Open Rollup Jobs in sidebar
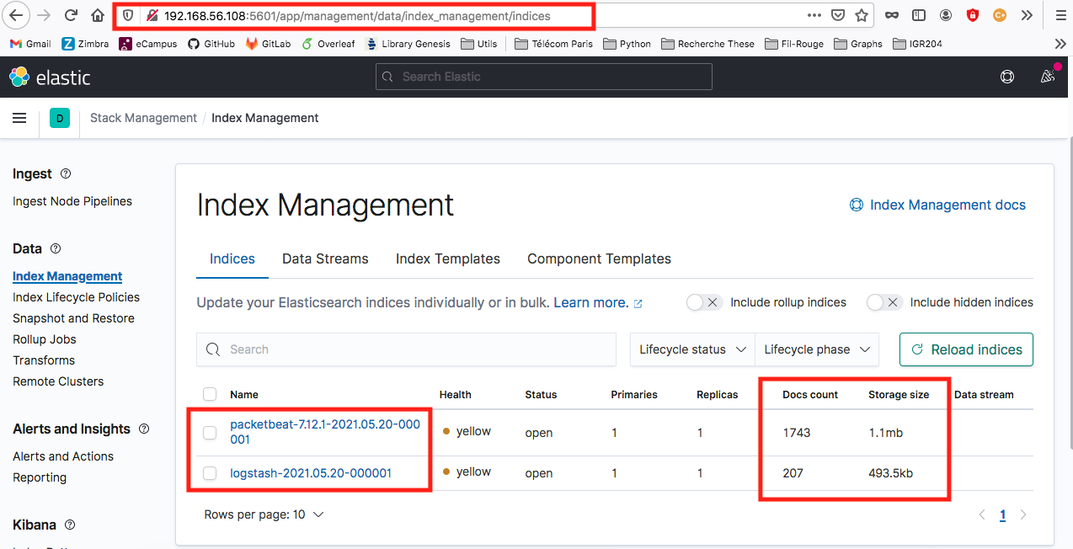 point(45,339)
